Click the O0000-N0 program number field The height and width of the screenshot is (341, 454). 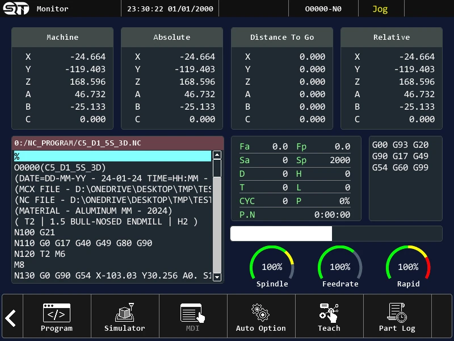pos(323,9)
